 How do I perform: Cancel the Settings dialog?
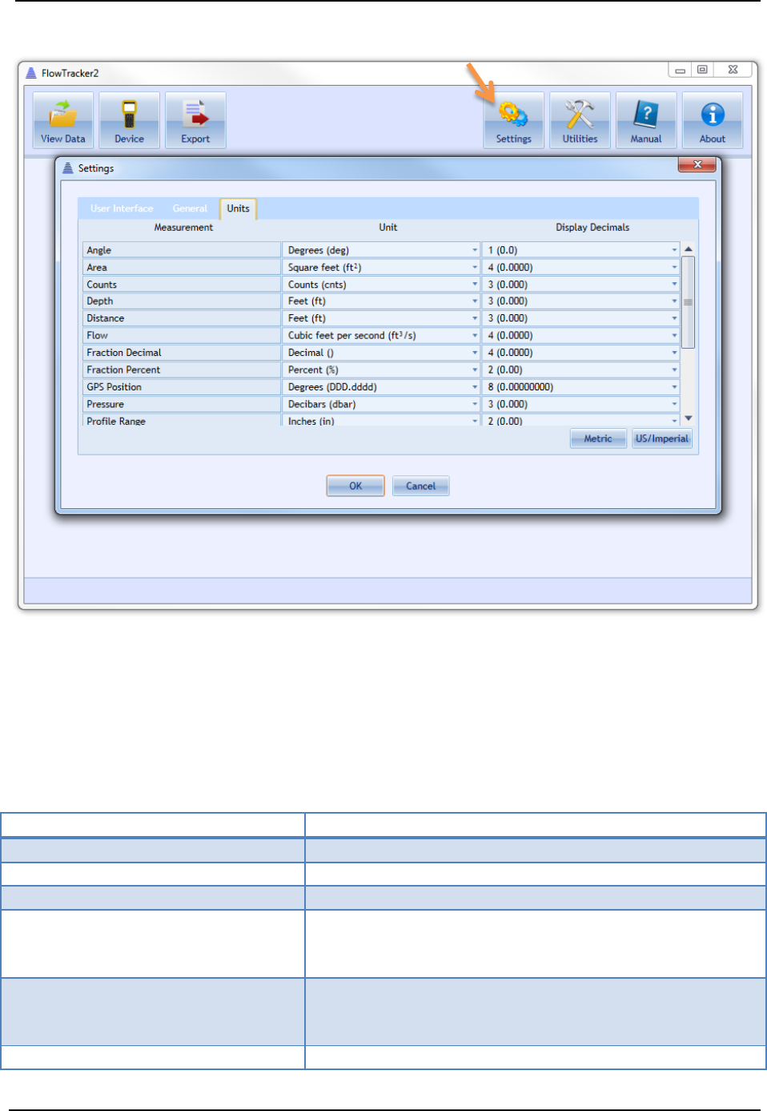[421, 486]
